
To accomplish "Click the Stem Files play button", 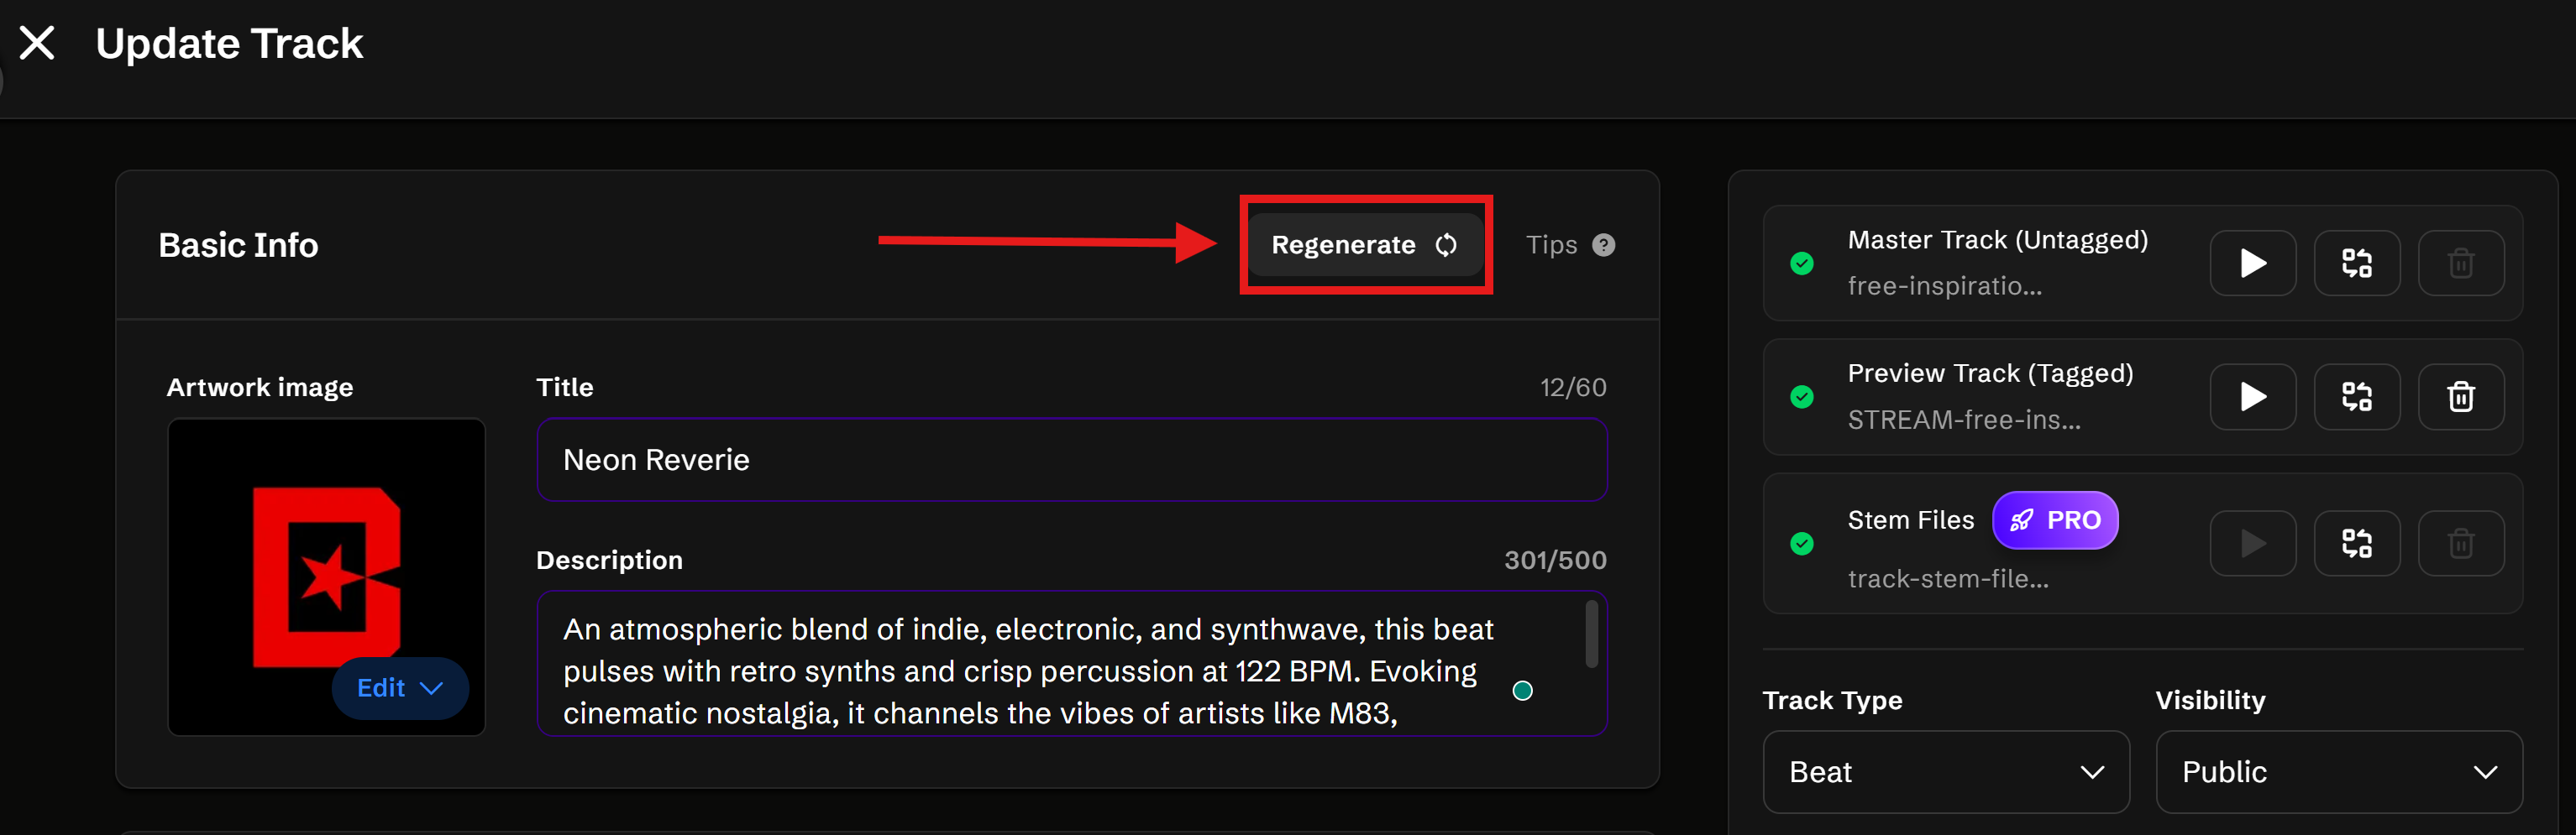I will point(2251,543).
